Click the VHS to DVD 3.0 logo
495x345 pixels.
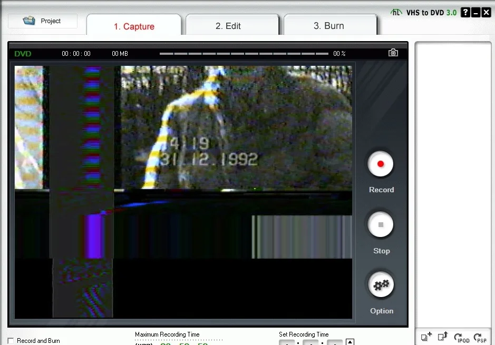tap(424, 13)
